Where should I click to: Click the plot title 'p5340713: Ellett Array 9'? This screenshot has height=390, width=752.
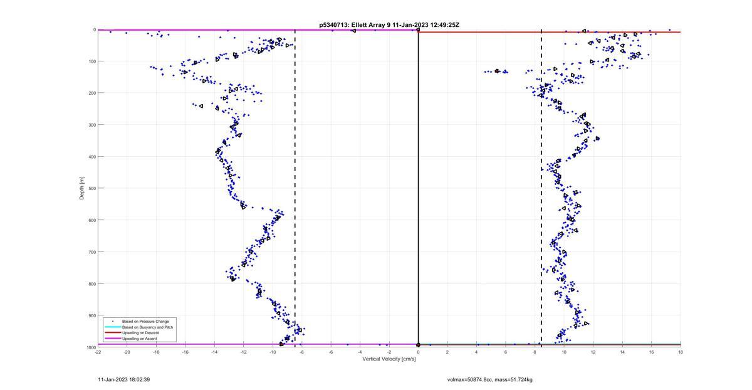click(354, 25)
